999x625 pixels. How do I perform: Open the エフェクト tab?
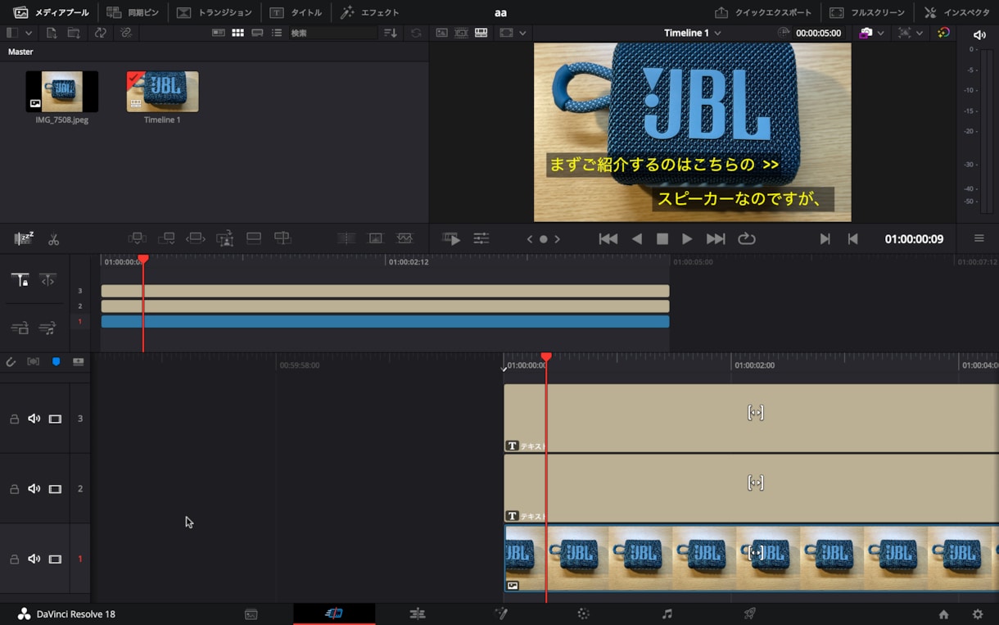click(369, 12)
